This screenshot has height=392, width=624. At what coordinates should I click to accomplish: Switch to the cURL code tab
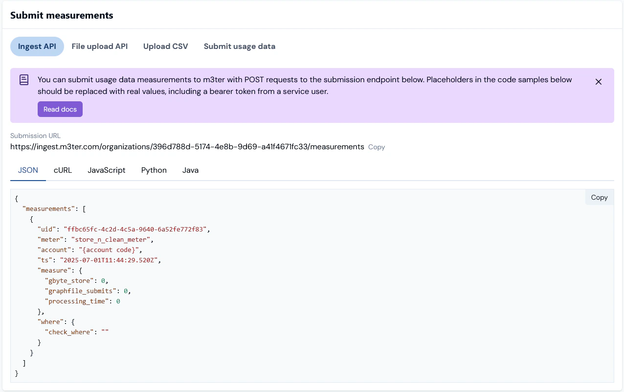63,170
